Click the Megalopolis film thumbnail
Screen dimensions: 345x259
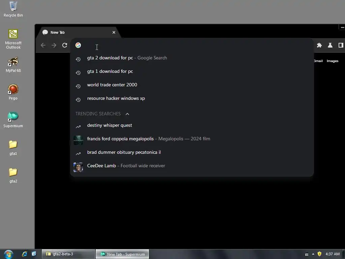coord(78,140)
